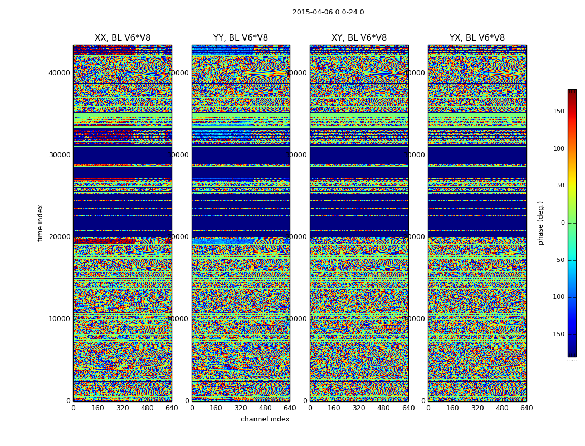Click the '480' x-tick label under the XY plot
585x446 pixels.
tap(383, 408)
